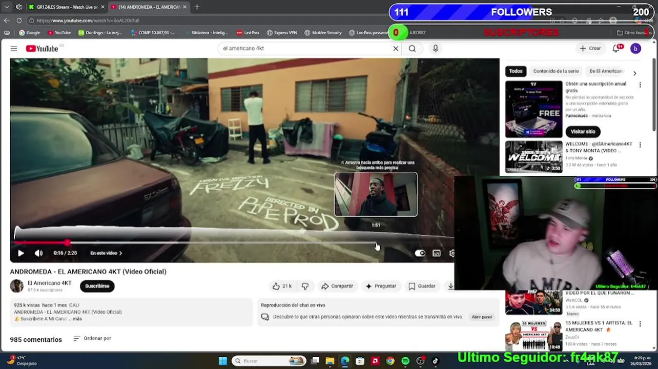Screen dimensions: 658x369
Task: Open TikTok from the taskbar
Action: click(x=436, y=361)
